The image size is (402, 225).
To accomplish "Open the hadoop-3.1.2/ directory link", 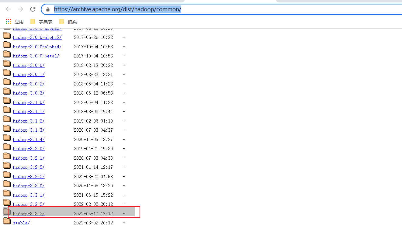I will coord(29,121).
